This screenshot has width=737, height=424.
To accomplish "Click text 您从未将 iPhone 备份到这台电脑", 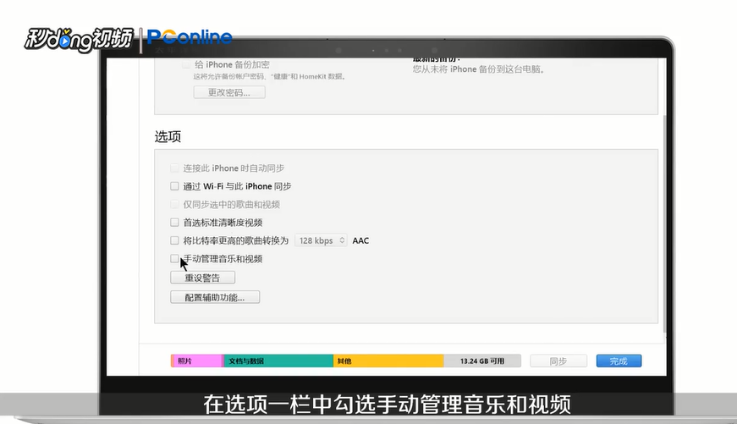I will [x=478, y=69].
